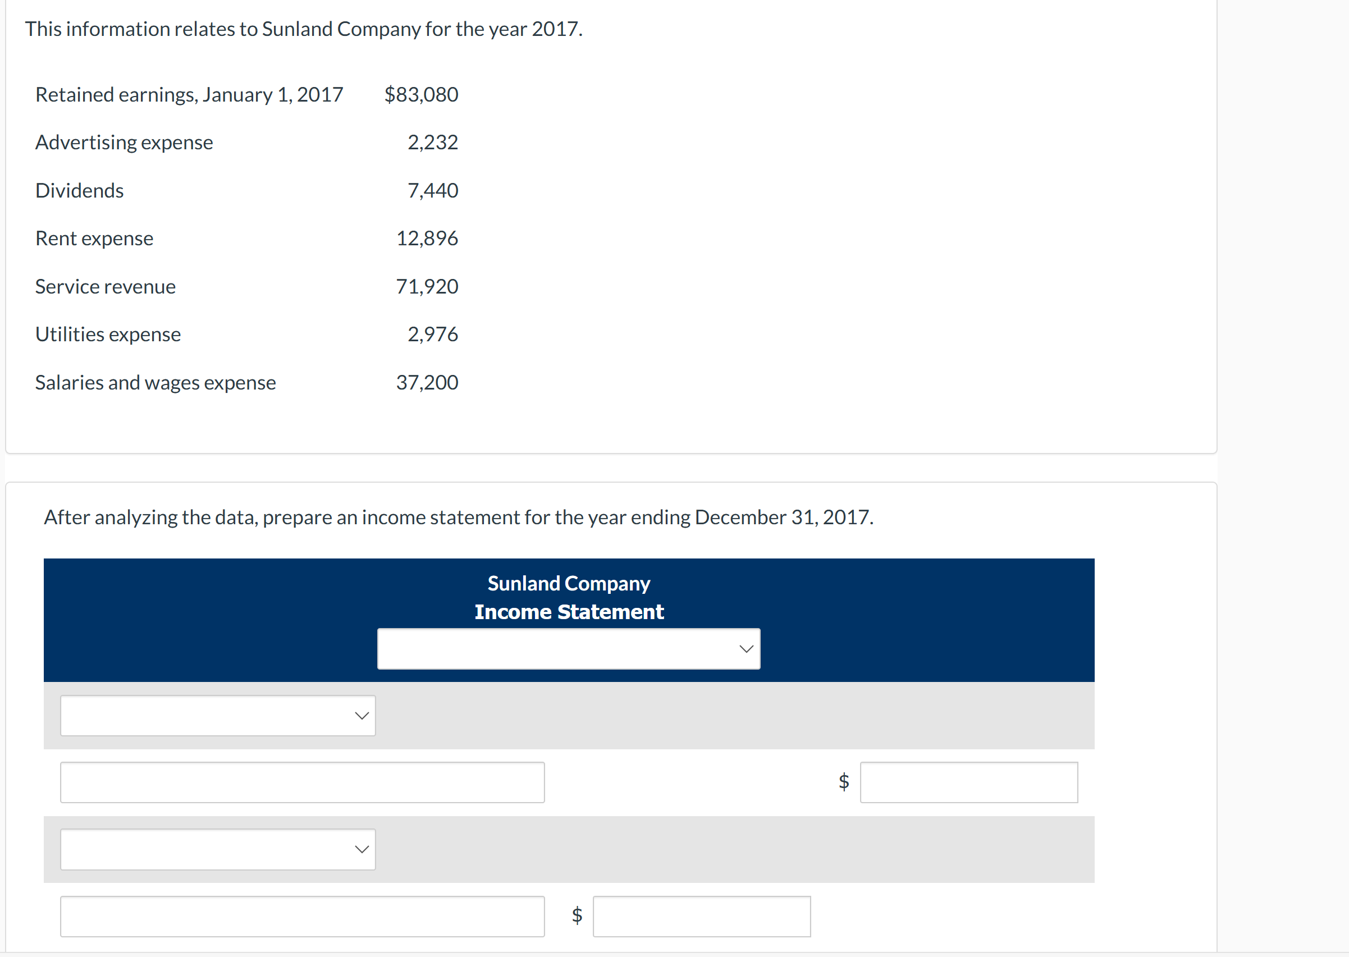Viewport: 1349px width, 957px height.
Task: Click the Income Statement title text
Action: coord(569,612)
